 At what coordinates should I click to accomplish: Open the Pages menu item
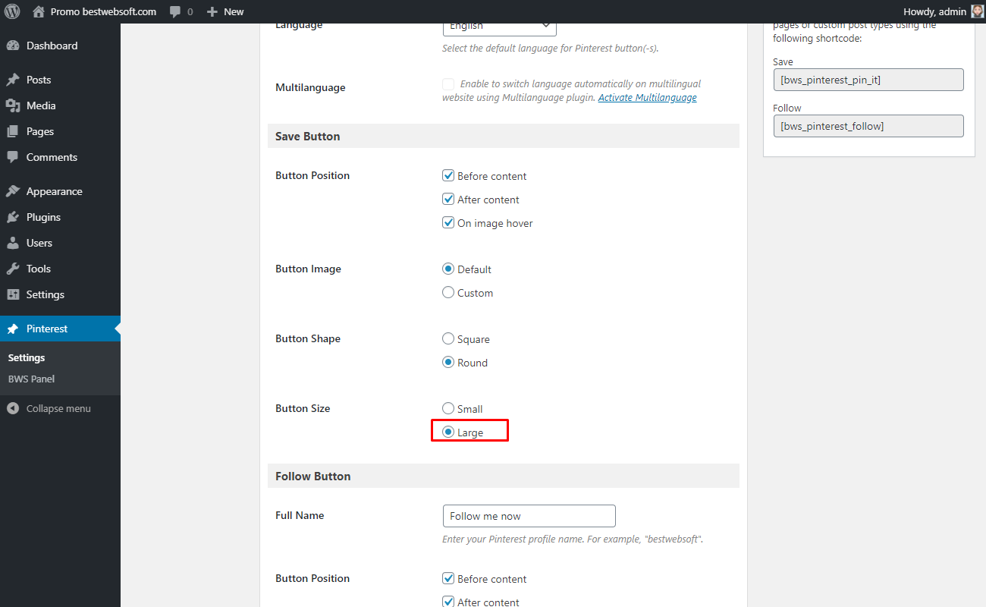[x=60, y=131]
